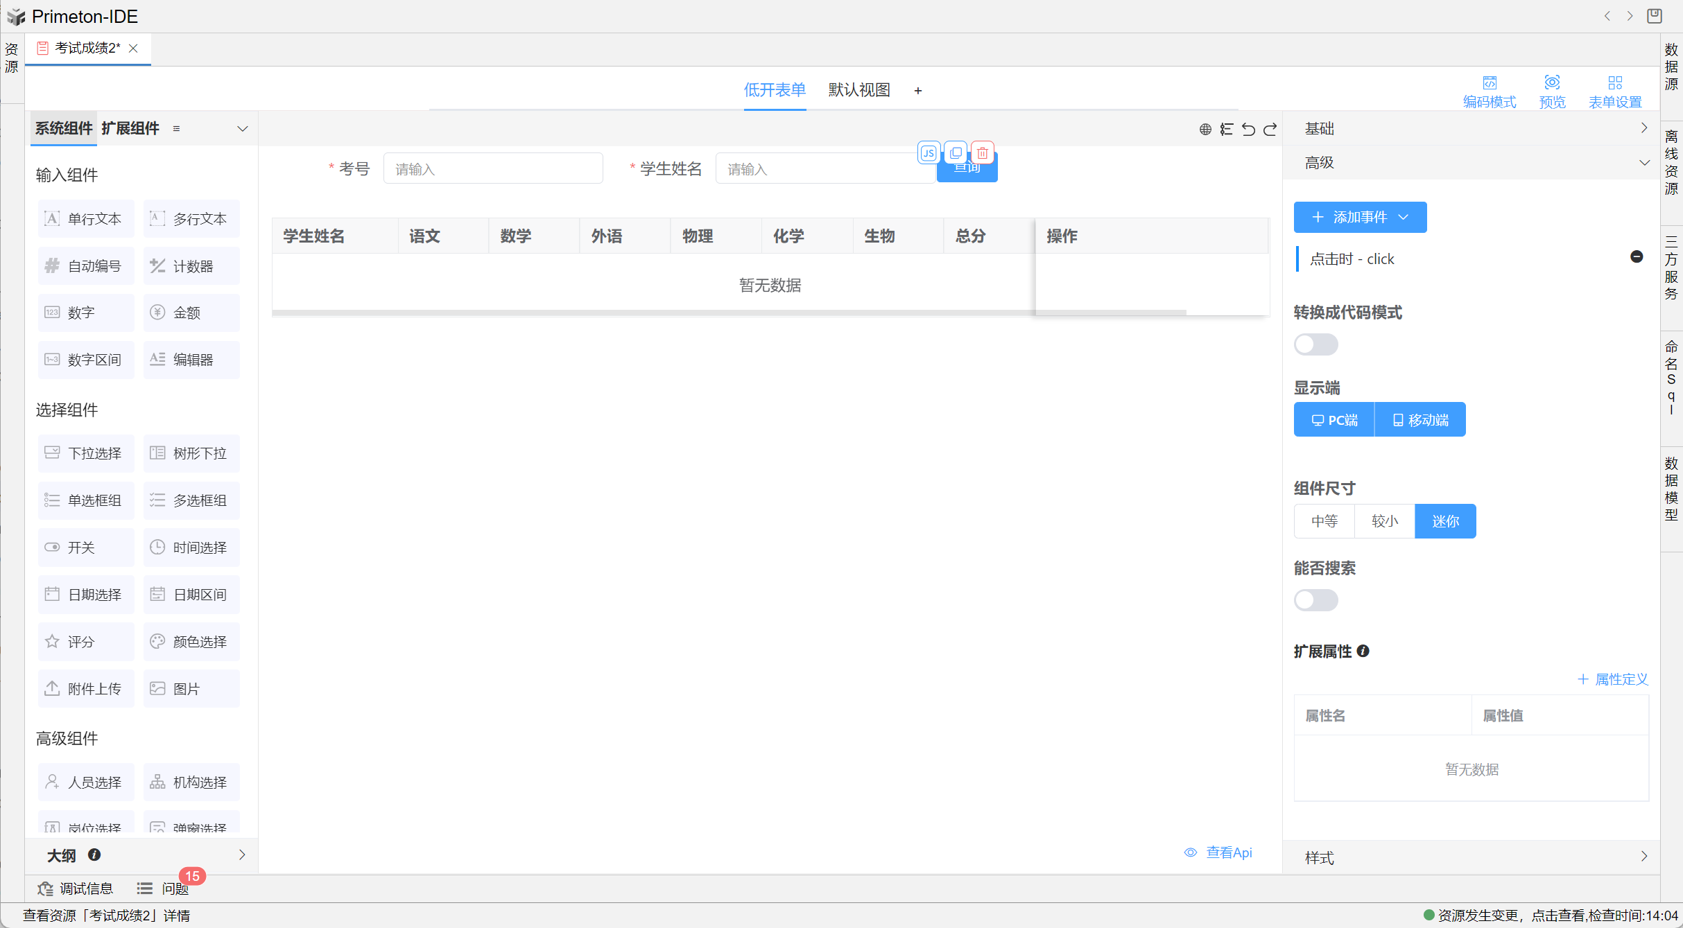Image resolution: width=1683 pixels, height=928 pixels.
Task: Click the undo arrow in the canvas toolbar
Action: [x=1248, y=130]
